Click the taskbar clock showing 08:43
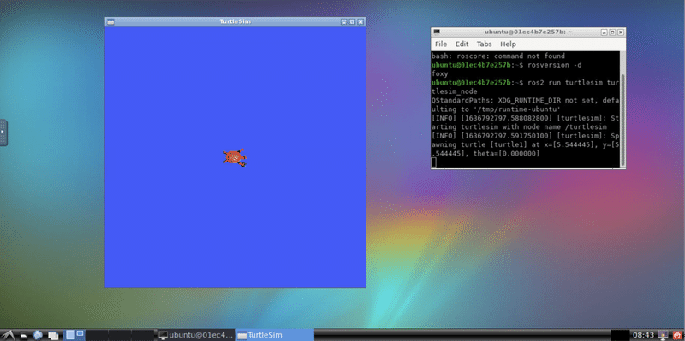 [x=644, y=335]
